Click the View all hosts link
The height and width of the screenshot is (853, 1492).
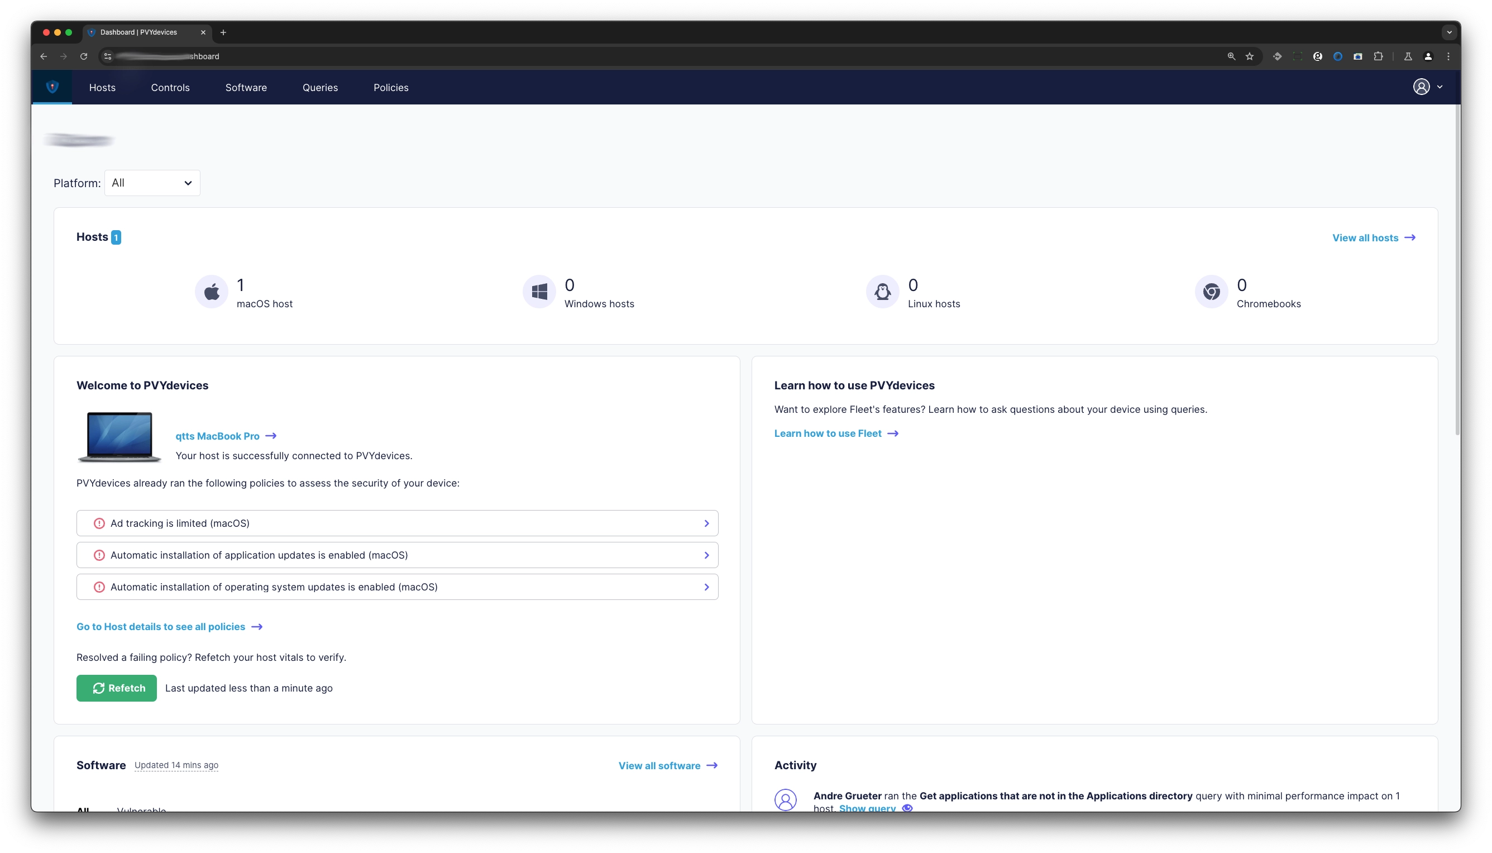[x=1373, y=237]
